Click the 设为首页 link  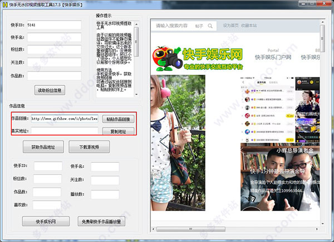[230, 26]
